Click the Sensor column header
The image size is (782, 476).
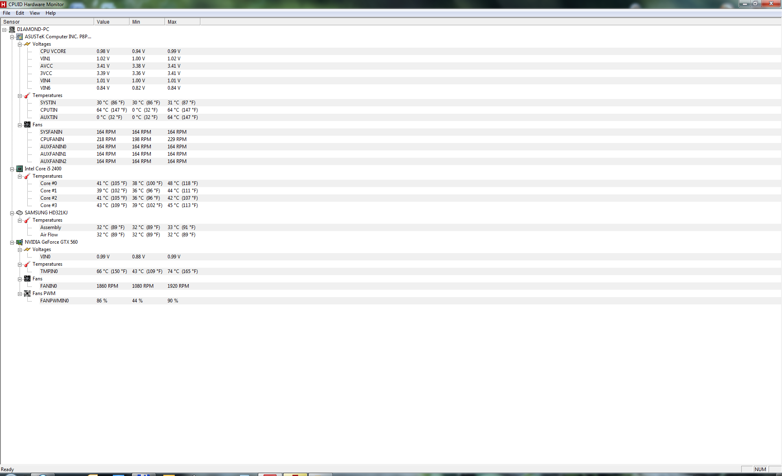click(47, 22)
